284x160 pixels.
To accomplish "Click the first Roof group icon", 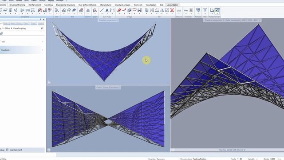I will click(x=64, y=11).
